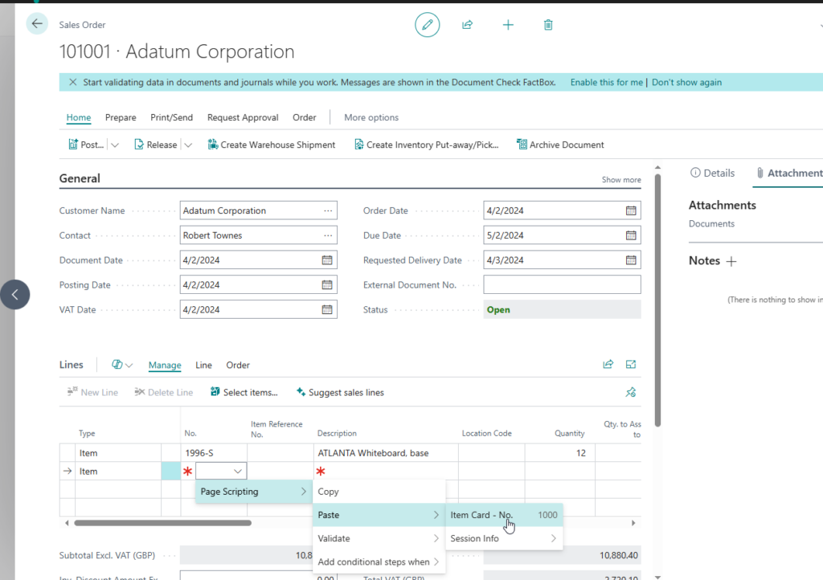823x580 pixels.
Task: Click the External Document No. field
Action: pyautogui.click(x=562, y=284)
